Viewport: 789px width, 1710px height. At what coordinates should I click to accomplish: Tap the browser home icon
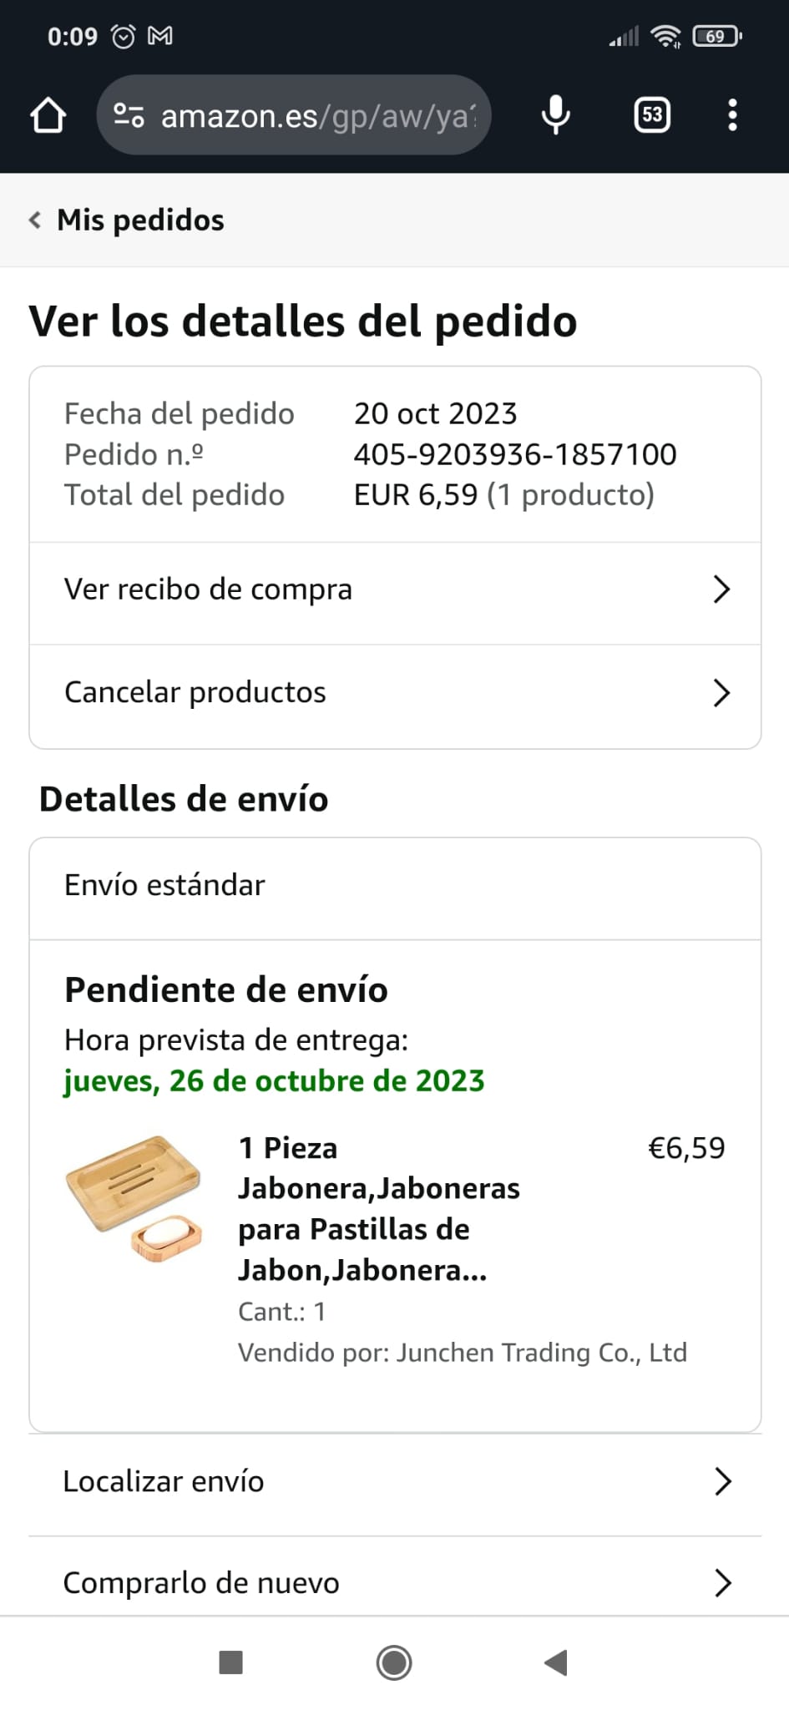pos(48,115)
